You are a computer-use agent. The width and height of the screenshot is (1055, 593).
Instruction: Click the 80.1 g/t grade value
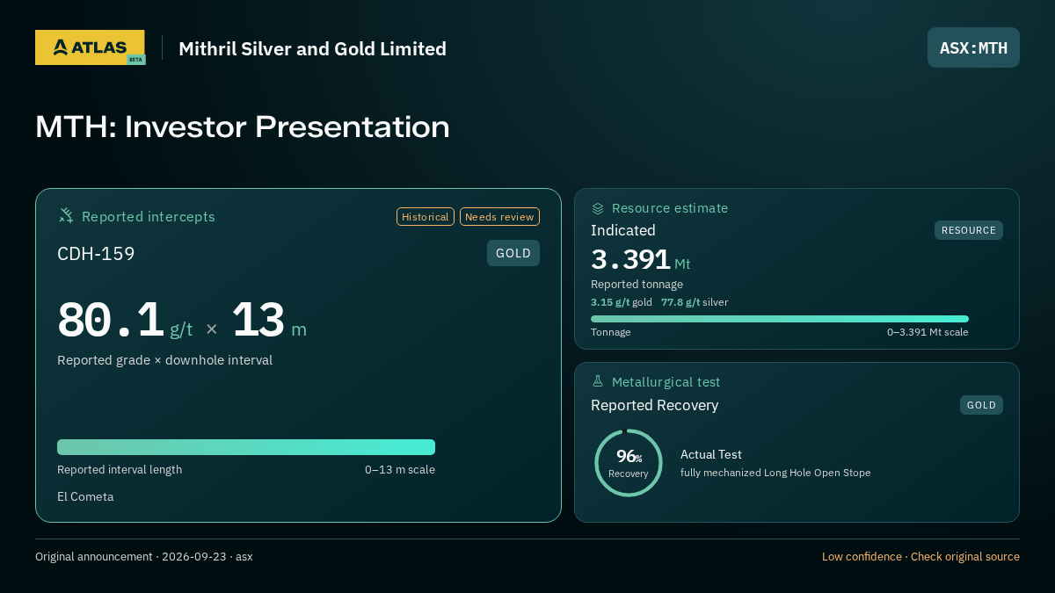(125, 321)
